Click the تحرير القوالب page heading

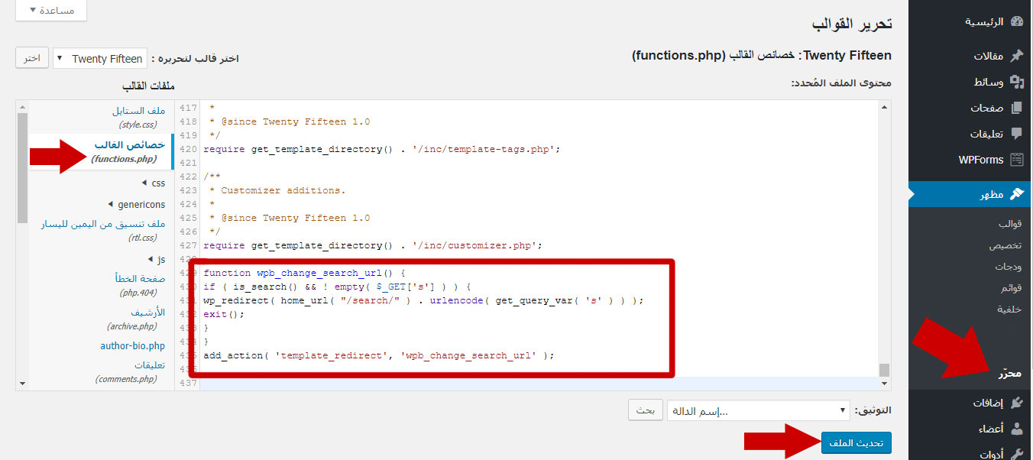pos(853,24)
